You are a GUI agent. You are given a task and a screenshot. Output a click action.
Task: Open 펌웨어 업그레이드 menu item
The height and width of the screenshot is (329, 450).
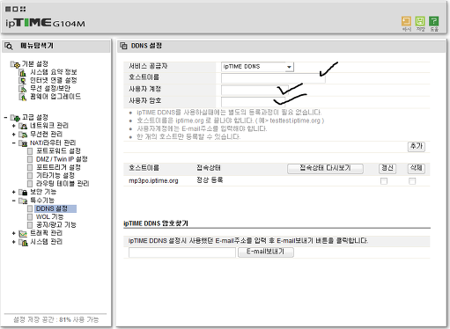(x=55, y=97)
